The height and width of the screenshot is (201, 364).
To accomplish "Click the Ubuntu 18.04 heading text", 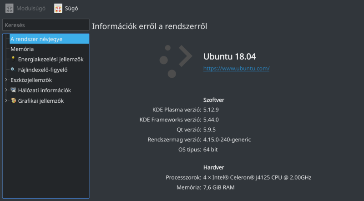I will 230,57.
